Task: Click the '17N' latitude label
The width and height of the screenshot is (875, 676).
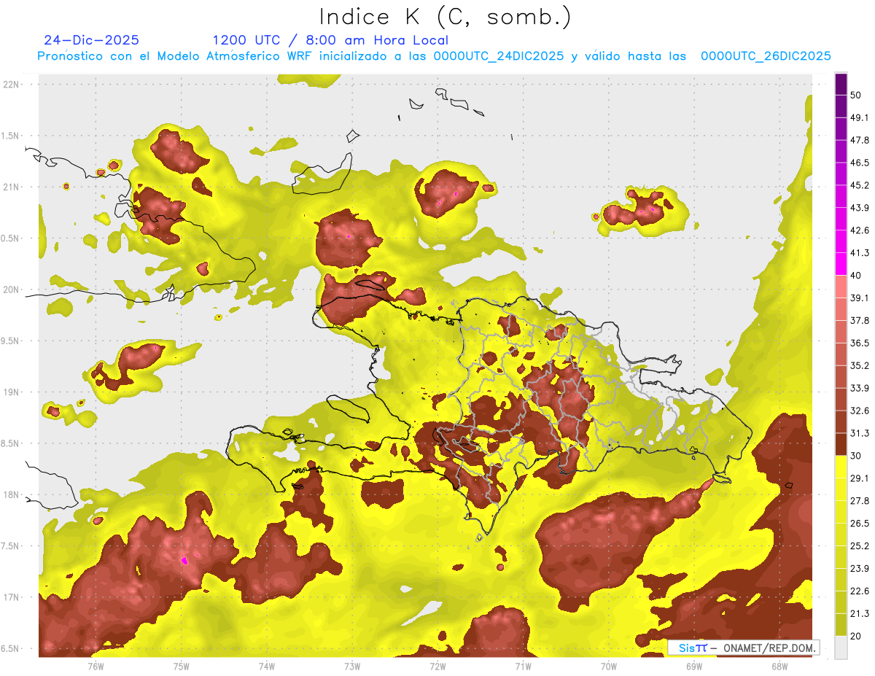Action: coord(11,597)
